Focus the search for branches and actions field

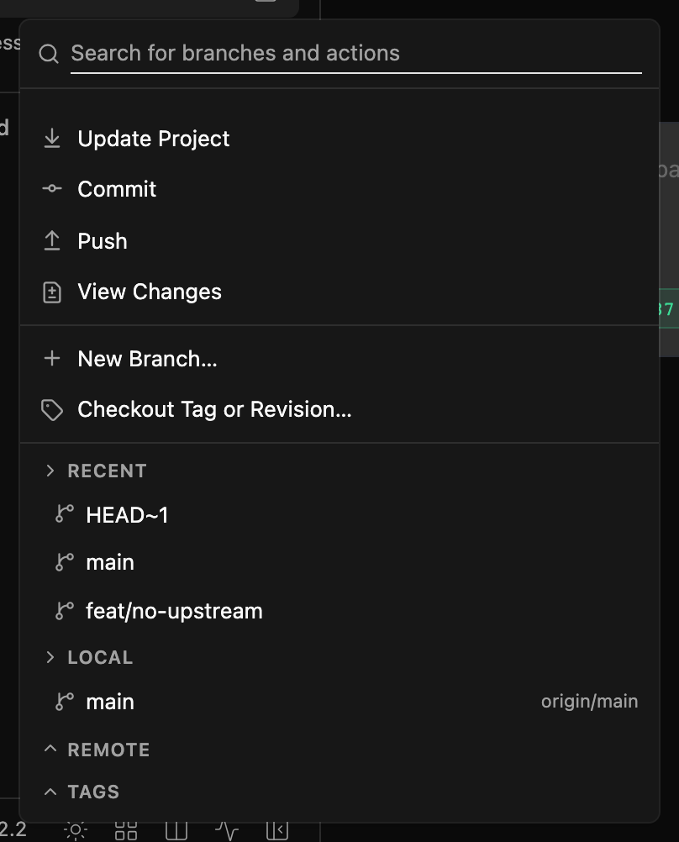356,54
